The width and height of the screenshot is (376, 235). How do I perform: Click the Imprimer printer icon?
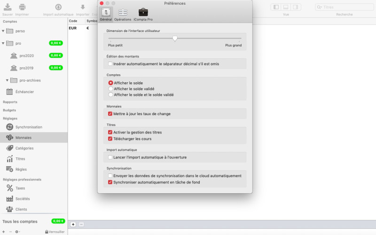[x=22, y=8]
